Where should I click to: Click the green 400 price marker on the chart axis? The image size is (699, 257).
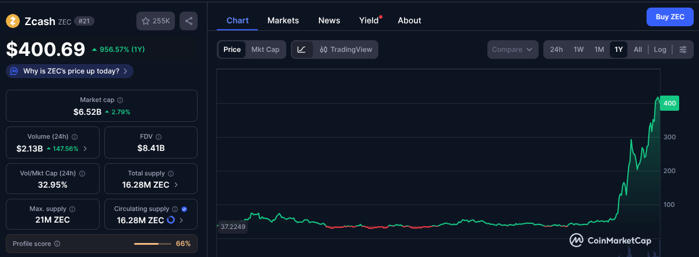(x=670, y=103)
